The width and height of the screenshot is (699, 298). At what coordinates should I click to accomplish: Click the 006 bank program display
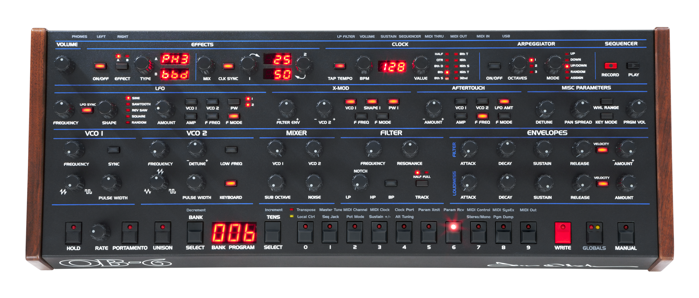click(234, 232)
